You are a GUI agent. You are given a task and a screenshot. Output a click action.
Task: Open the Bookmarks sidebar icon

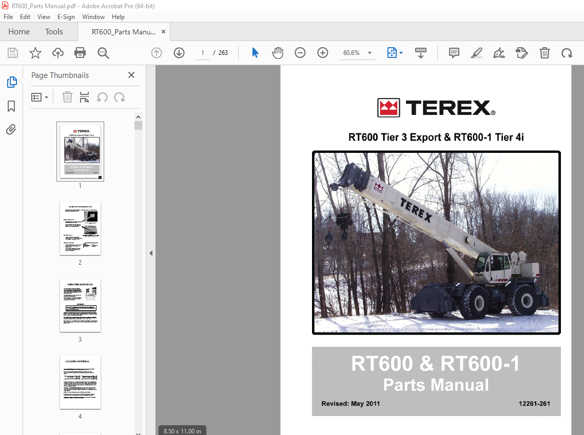tap(11, 106)
